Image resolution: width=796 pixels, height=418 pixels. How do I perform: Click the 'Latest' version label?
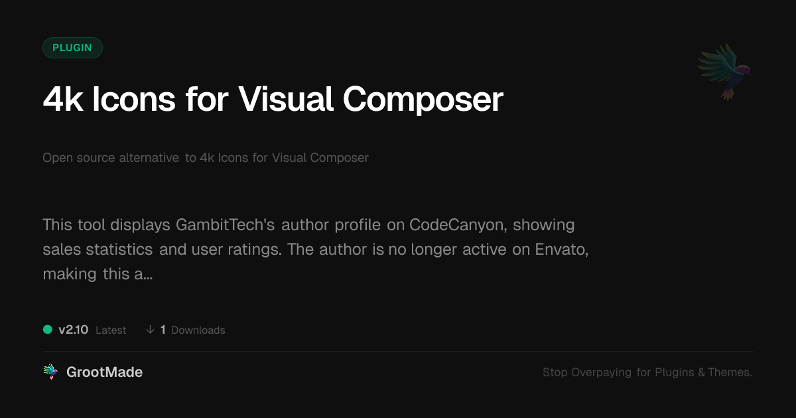(111, 330)
